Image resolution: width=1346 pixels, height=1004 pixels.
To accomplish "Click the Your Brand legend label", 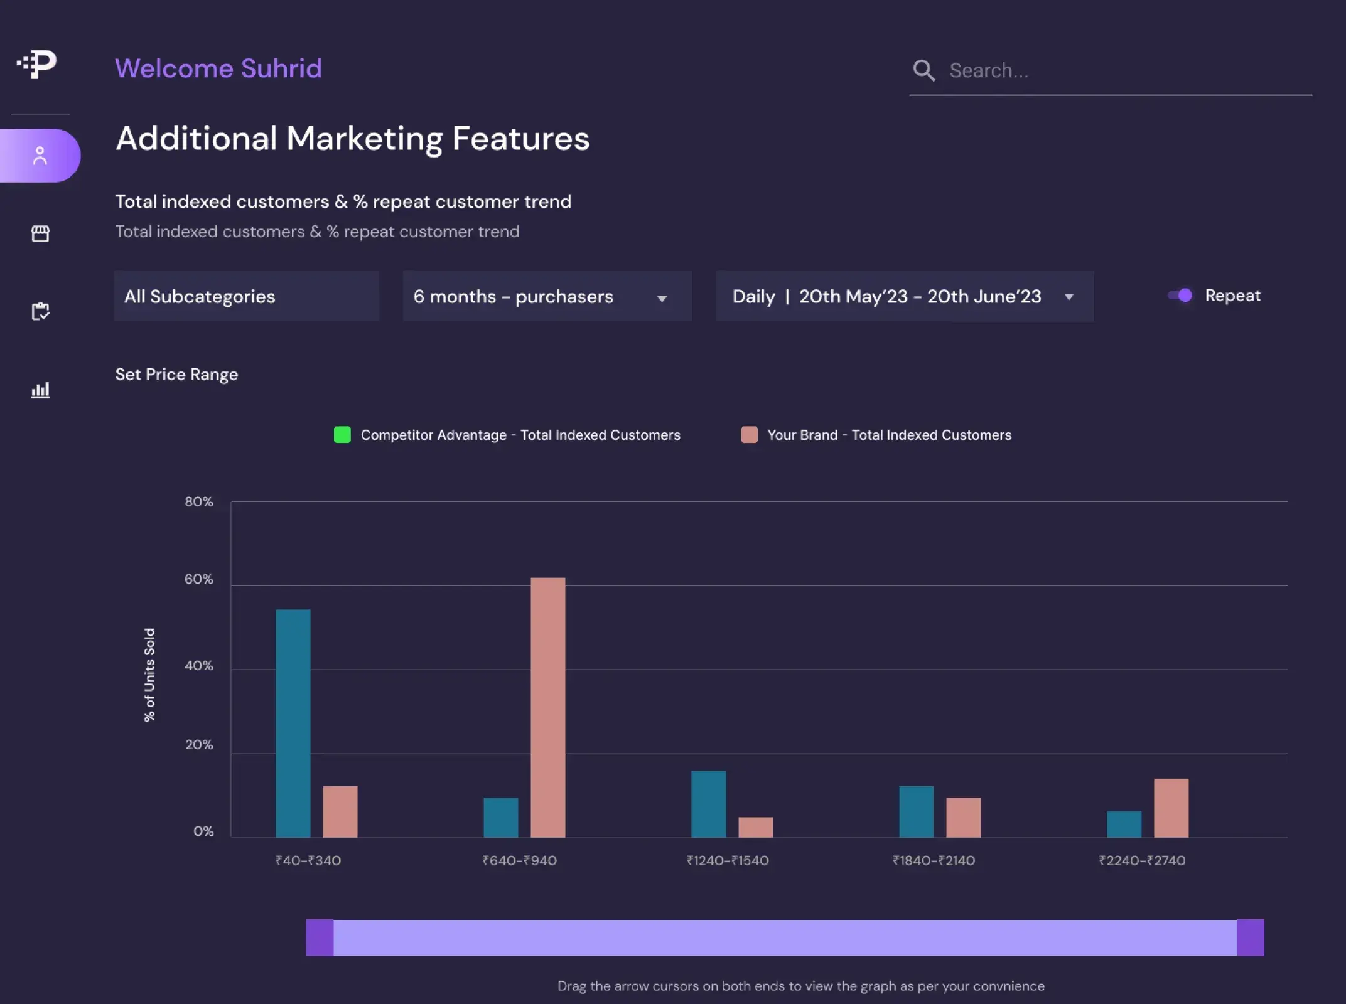I will [x=890, y=435].
